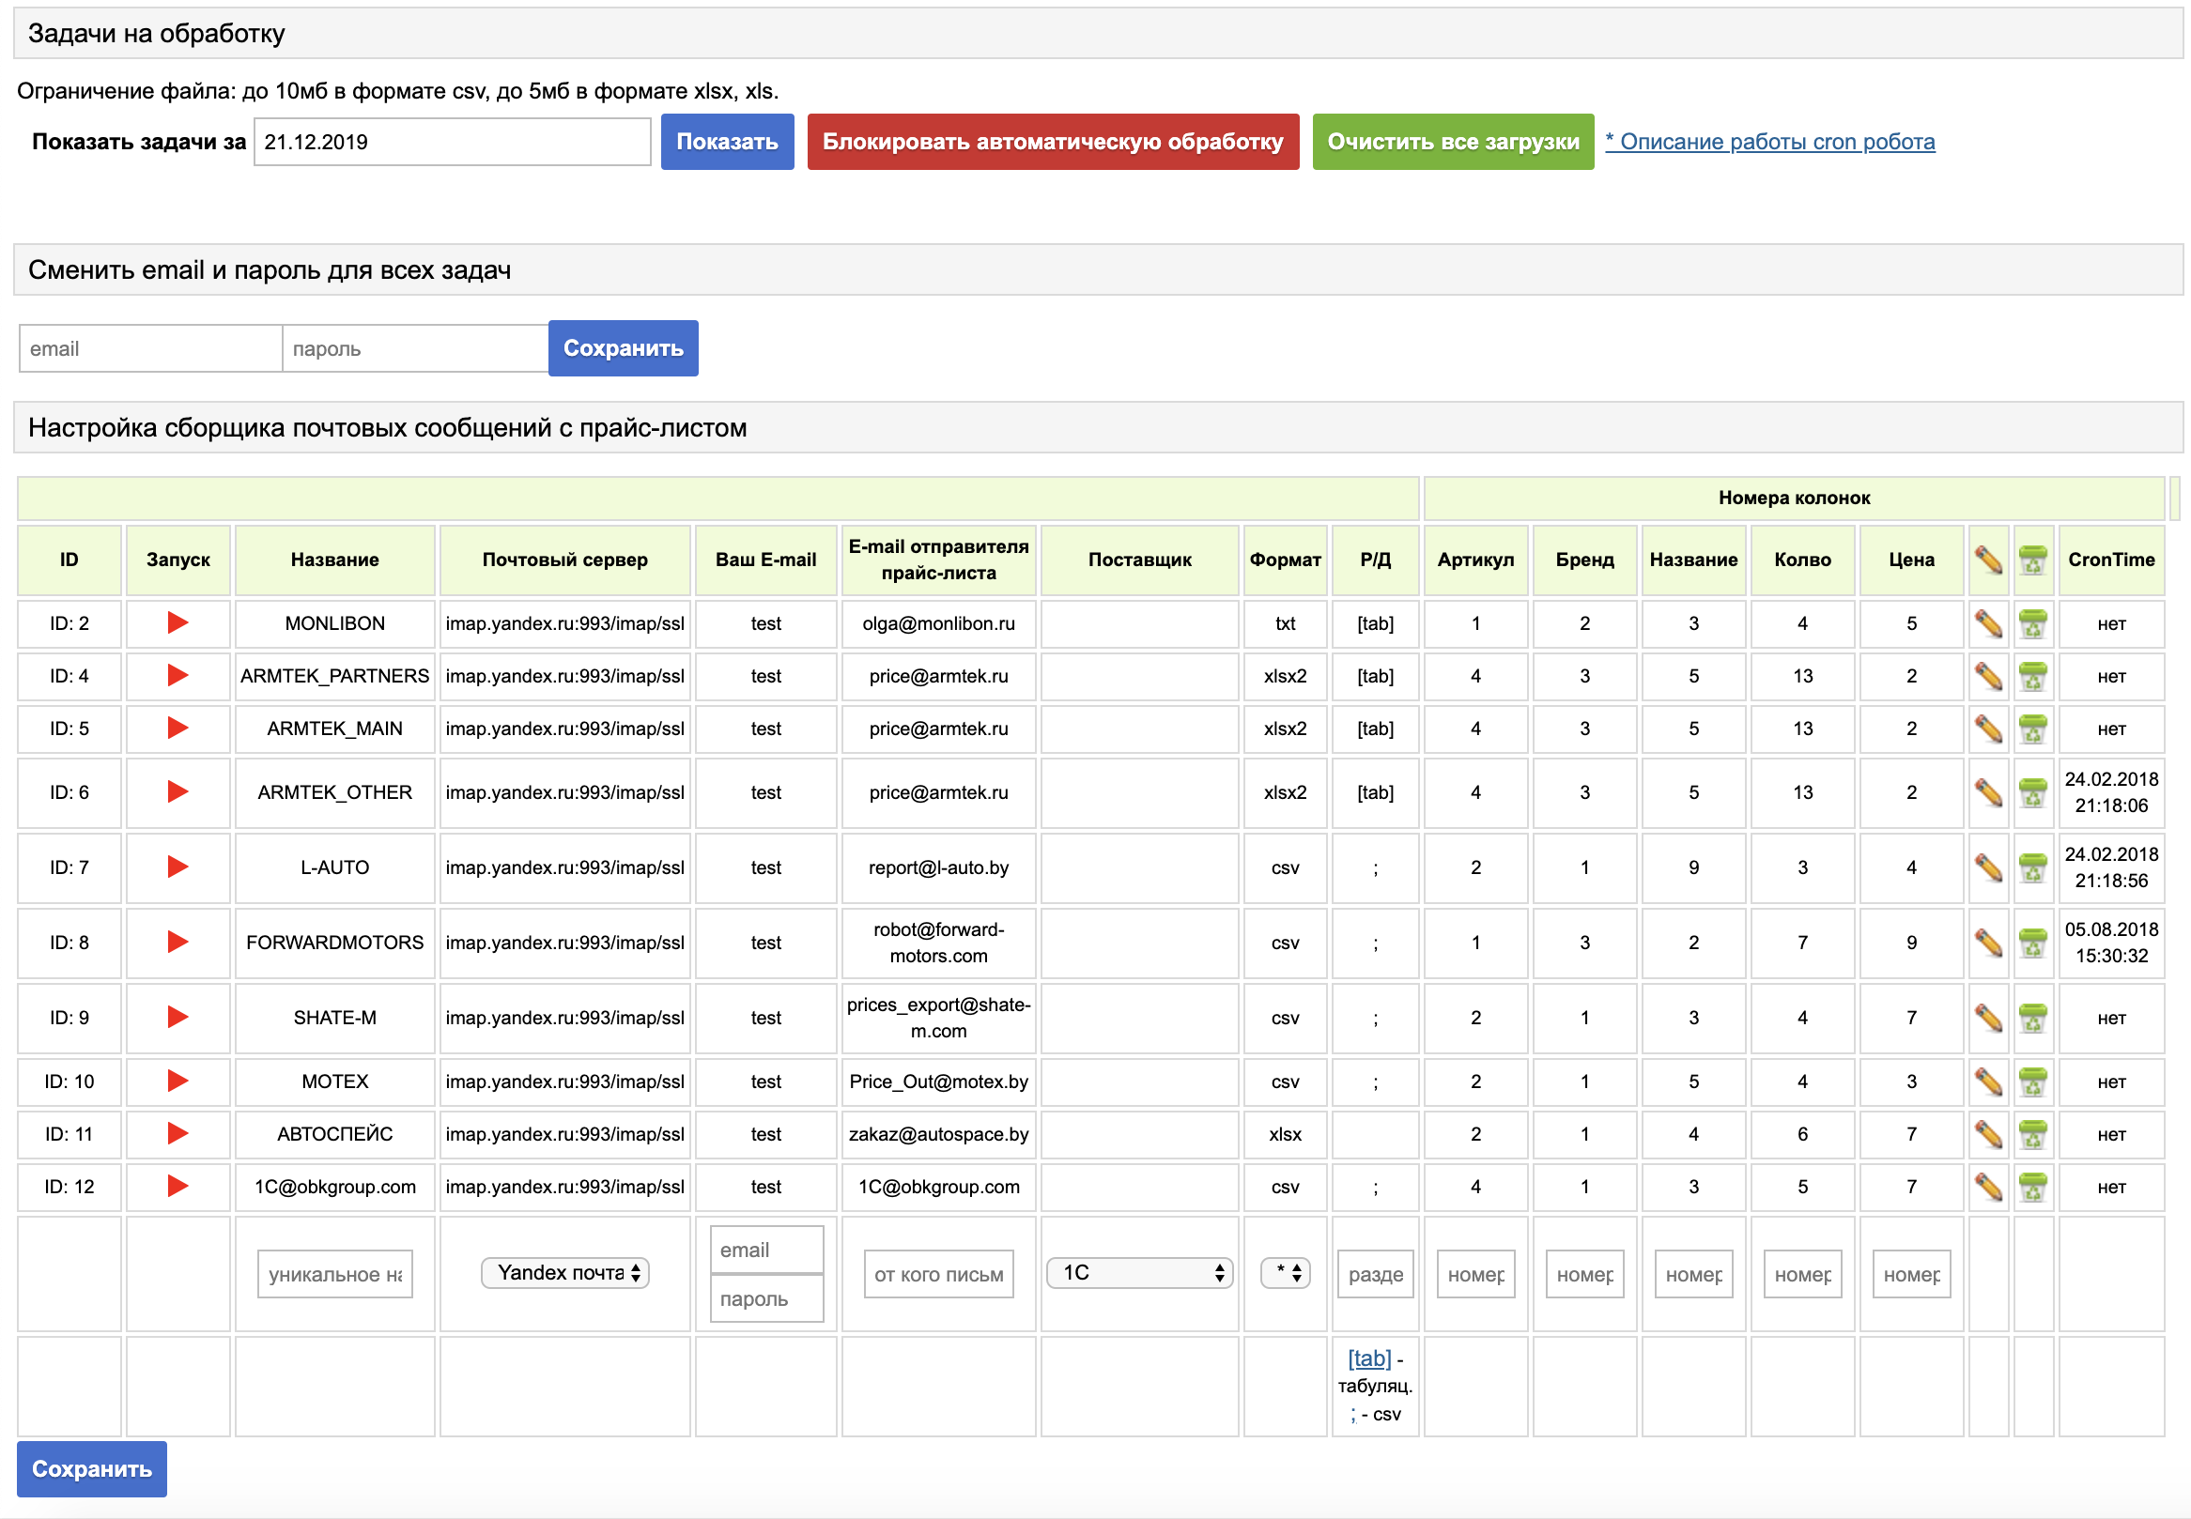Run the MONLIBON task with play icon
Screen dimensions: 2191x1519
[x=177, y=623]
